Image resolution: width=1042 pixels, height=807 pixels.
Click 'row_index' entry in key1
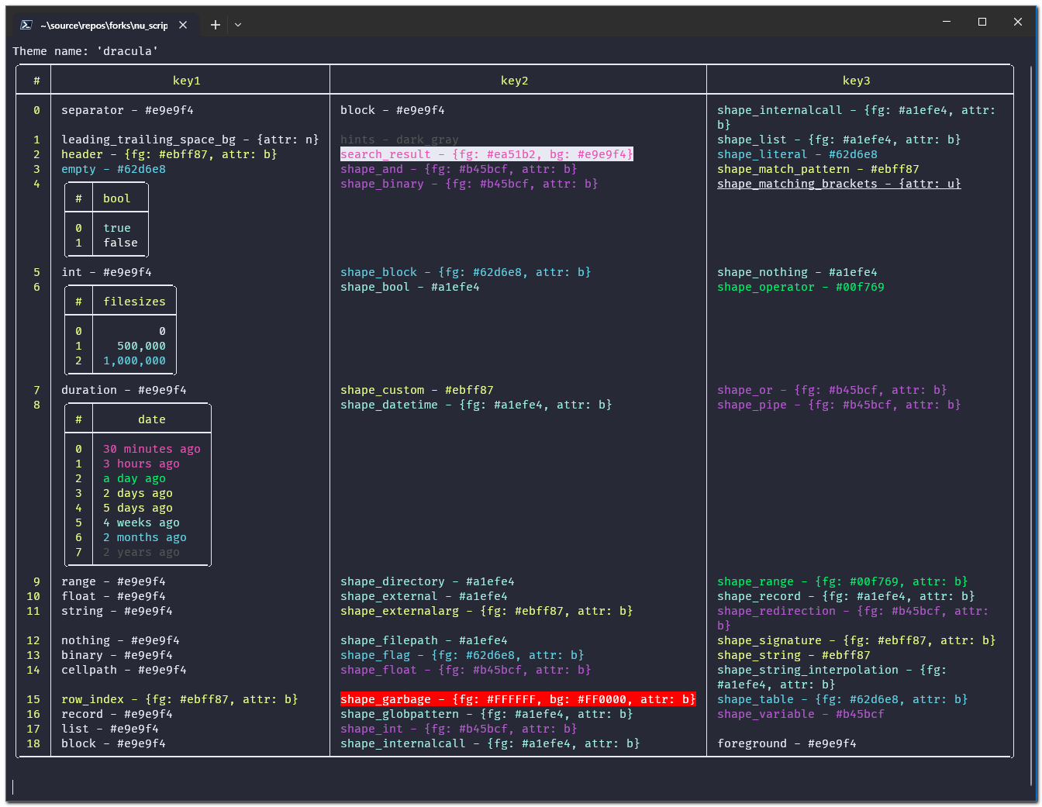[180, 699]
